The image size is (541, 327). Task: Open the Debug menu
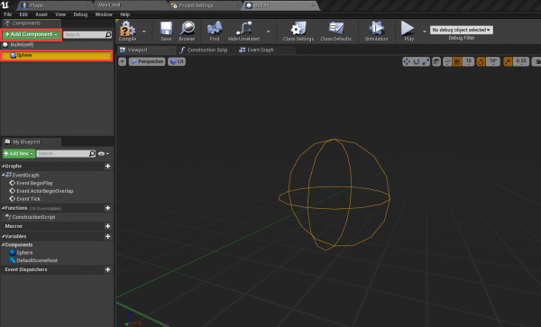(x=80, y=14)
